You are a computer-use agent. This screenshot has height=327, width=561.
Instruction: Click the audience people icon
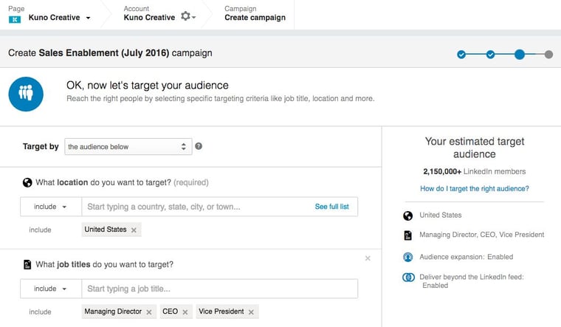[27, 94]
